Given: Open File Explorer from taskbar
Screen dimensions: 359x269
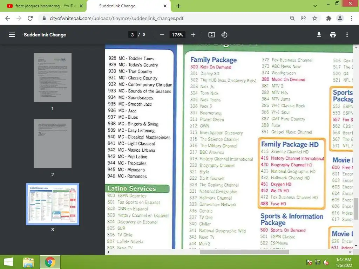Looking at the screenshot, I should coord(28,262).
